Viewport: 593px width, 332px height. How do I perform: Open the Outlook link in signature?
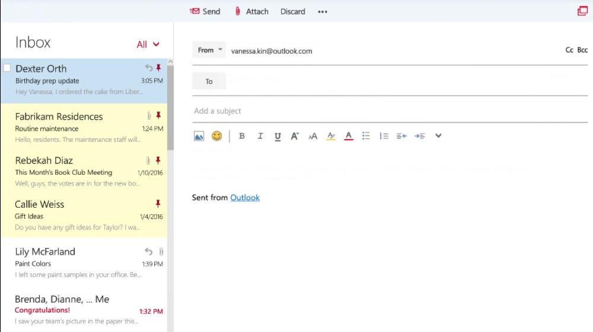pos(245,198)
